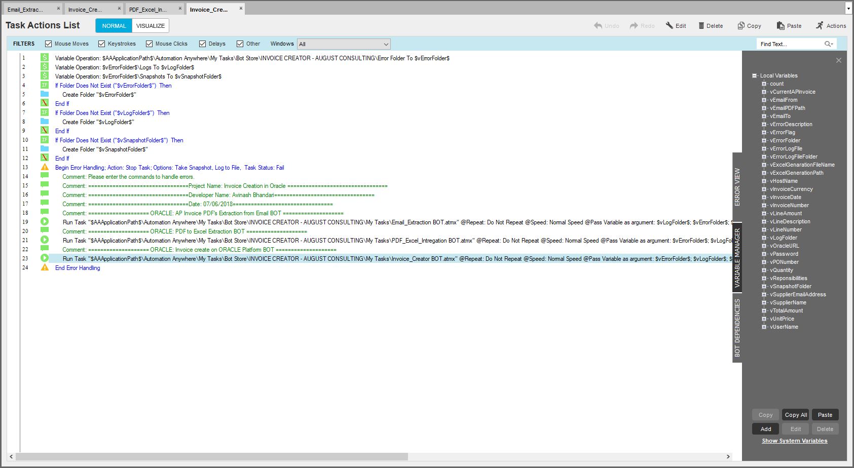Toggle the Keystrokes filter checkbox
The image size is (854, 468).
(x=102, y=44)
